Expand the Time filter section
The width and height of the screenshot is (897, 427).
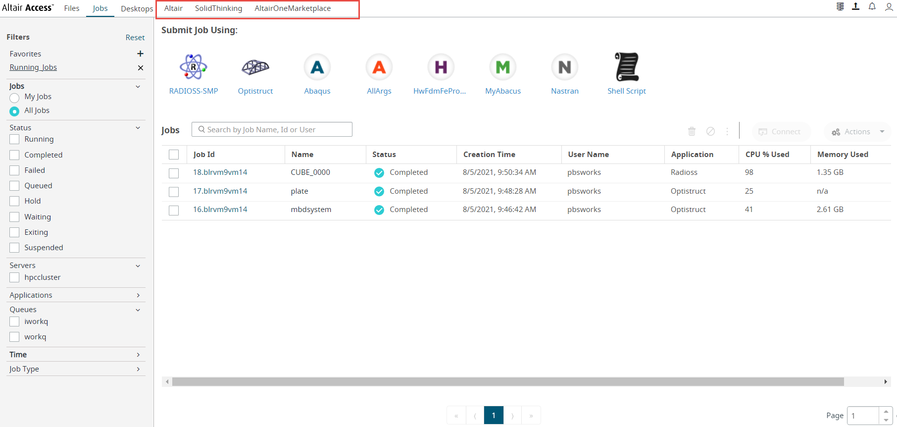click(x=138, y=355)
